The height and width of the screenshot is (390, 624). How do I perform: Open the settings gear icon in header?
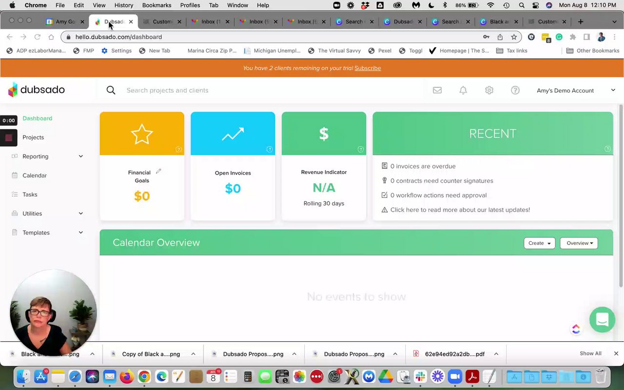(x=489, y=90)
